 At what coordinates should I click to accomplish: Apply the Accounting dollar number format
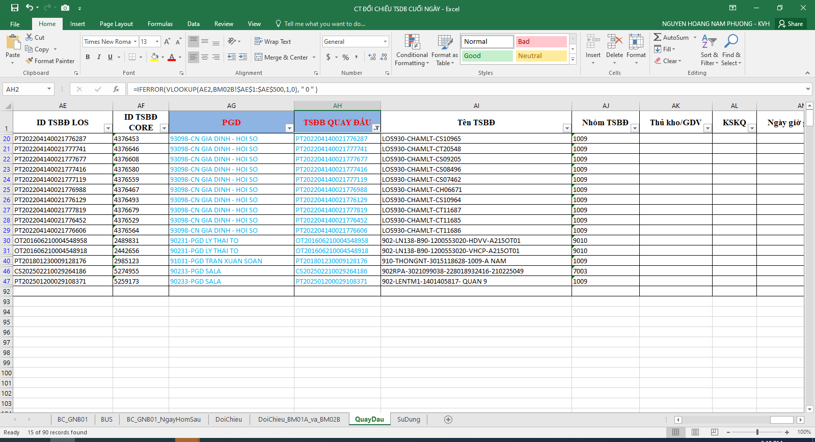coord(329,57)
